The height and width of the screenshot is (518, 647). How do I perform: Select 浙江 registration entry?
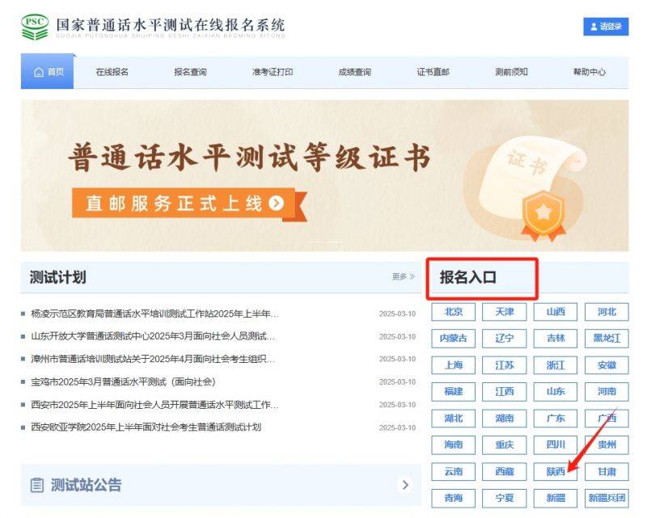[556, 365]
